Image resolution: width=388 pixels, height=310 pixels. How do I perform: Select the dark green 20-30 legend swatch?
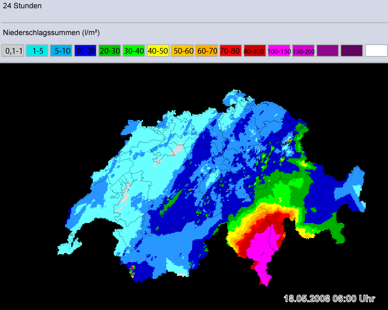pyautogui.click(x=110, y=51)
